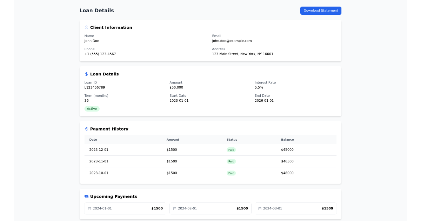Click the Download Statement button
This screenshot has width=421, height=221.
(321, 11)
